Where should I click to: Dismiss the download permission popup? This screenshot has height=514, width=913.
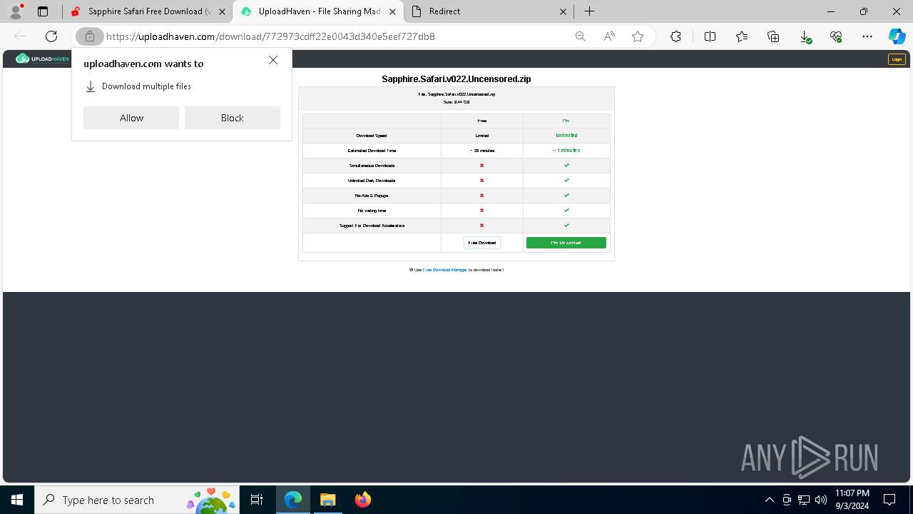273,60
